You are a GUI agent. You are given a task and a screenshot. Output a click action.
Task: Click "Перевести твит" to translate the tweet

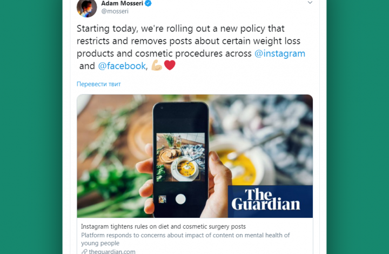pos(98,84)
